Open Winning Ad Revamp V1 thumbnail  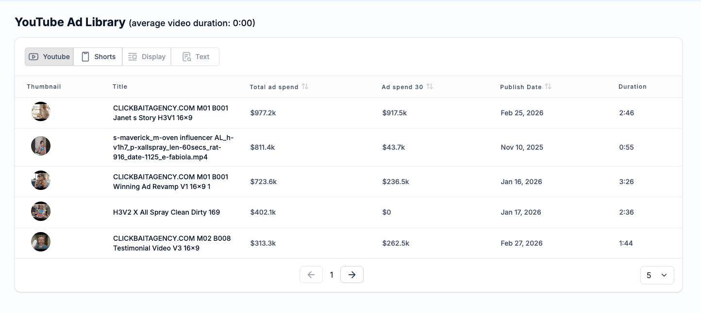(x=41, y=180)
